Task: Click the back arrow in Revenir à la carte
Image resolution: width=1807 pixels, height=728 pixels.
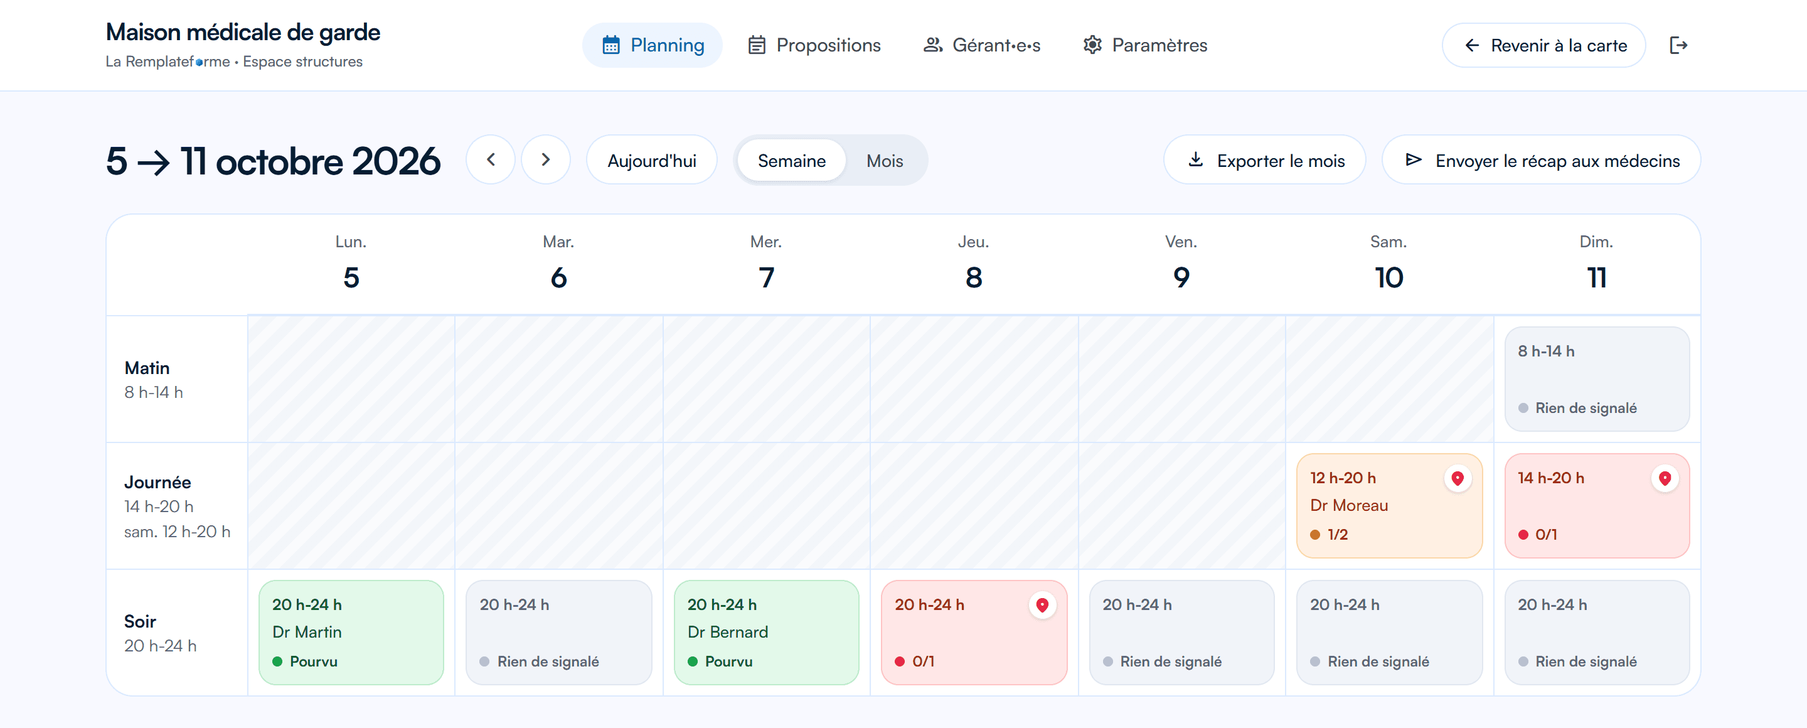Action: 1472,46
